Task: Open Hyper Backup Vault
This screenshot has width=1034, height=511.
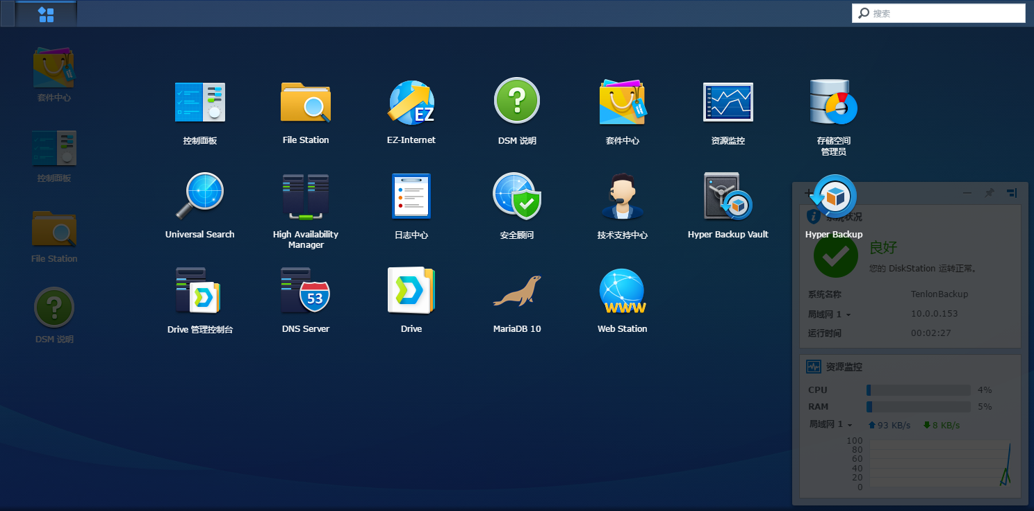Action: [728, 196]
